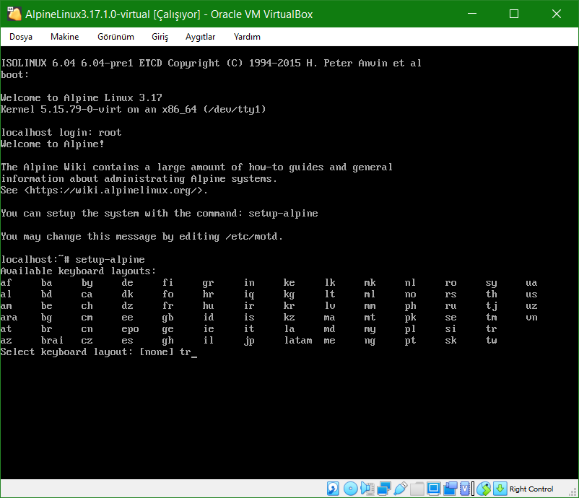Screen dimensions: 579x498
Task: Click the shared folders status icon
Action: tap(417, 489)
